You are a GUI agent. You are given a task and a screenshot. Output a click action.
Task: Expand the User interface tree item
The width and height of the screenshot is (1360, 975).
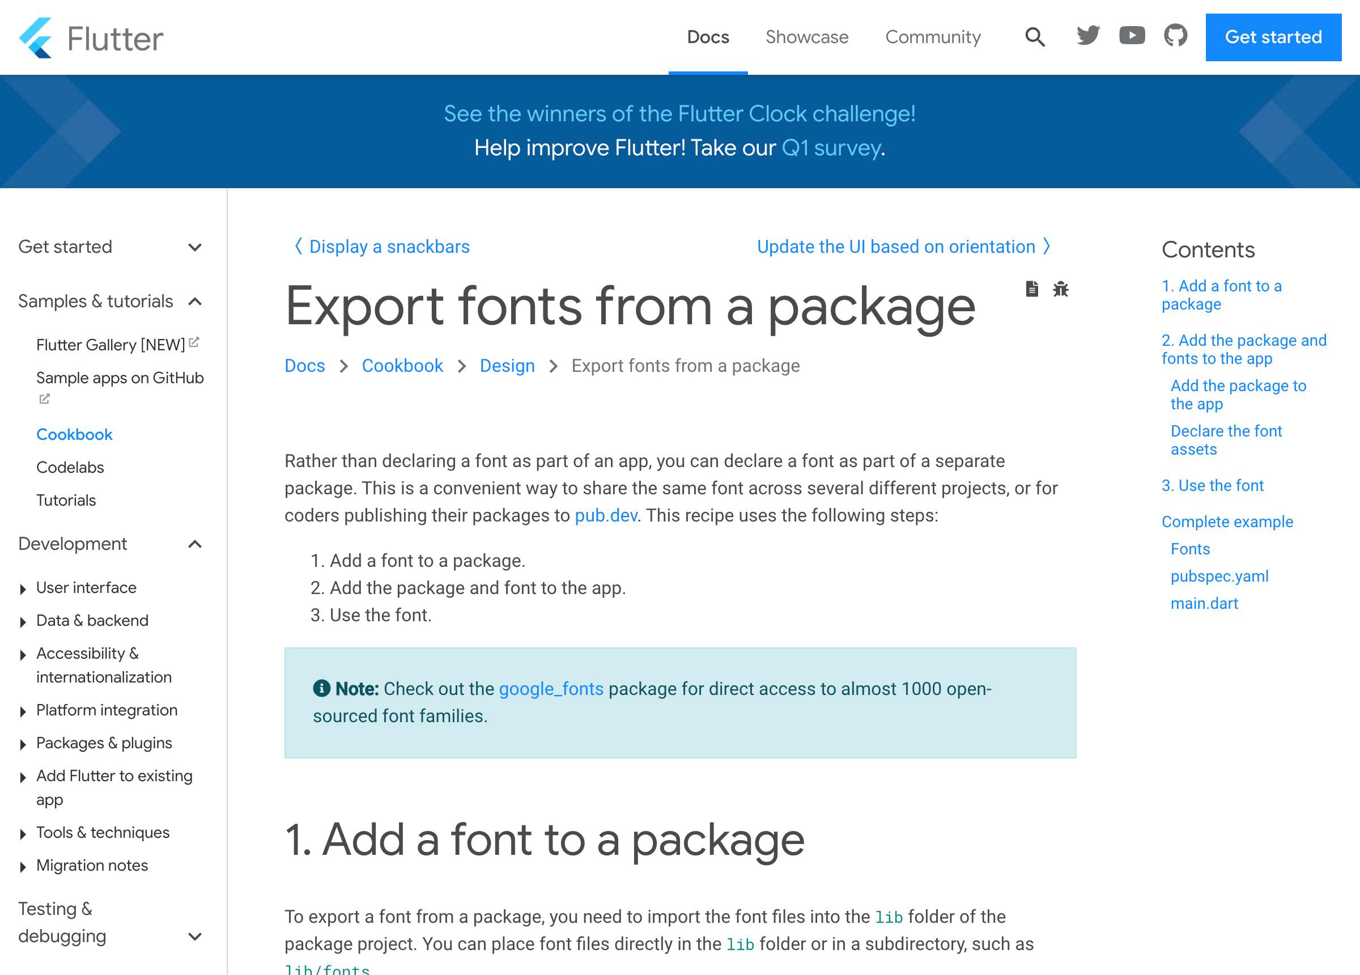(23, 588)
